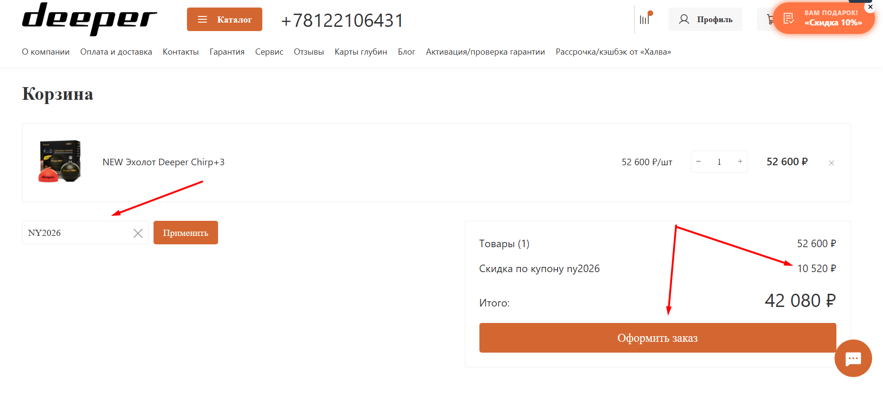This screenshot has width=883, height=411.
Task: Close the 10% discount gift popup
Action: [870, 7]
